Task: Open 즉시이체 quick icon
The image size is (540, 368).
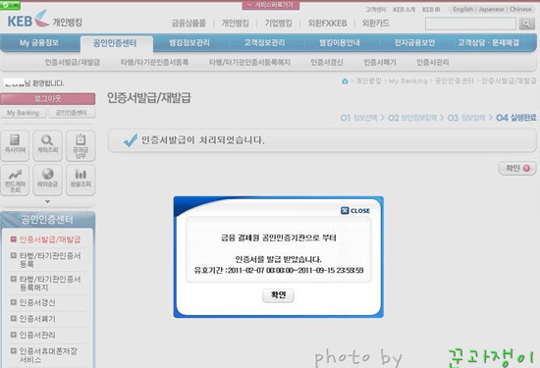Action: pyautogui.click(x=15, y=145)
